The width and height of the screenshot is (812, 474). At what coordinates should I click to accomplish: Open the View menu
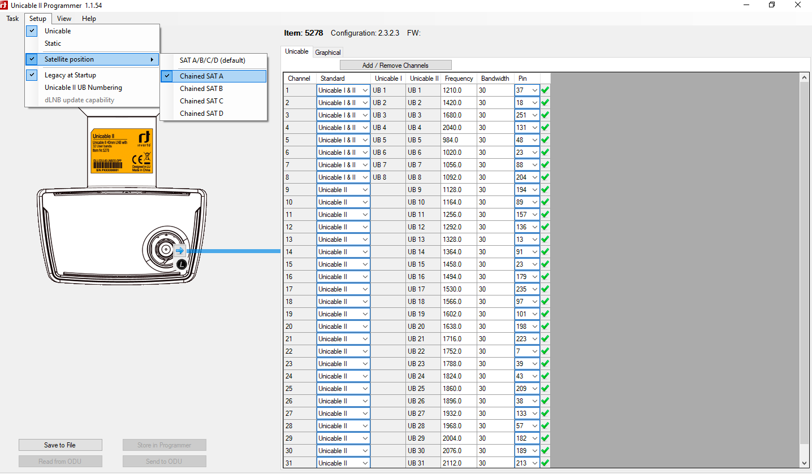coord(64,19)
